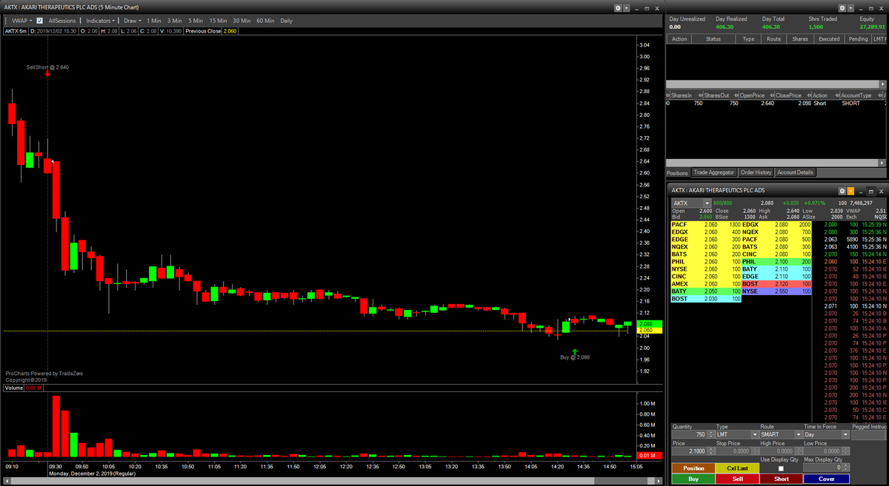Expand the AKTX symbol dropdown
The image size is (889, 486).
[x=707, y=203]
